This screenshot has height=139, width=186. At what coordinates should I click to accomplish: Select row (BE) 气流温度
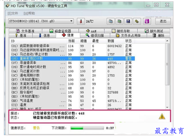tap(73, 101)
